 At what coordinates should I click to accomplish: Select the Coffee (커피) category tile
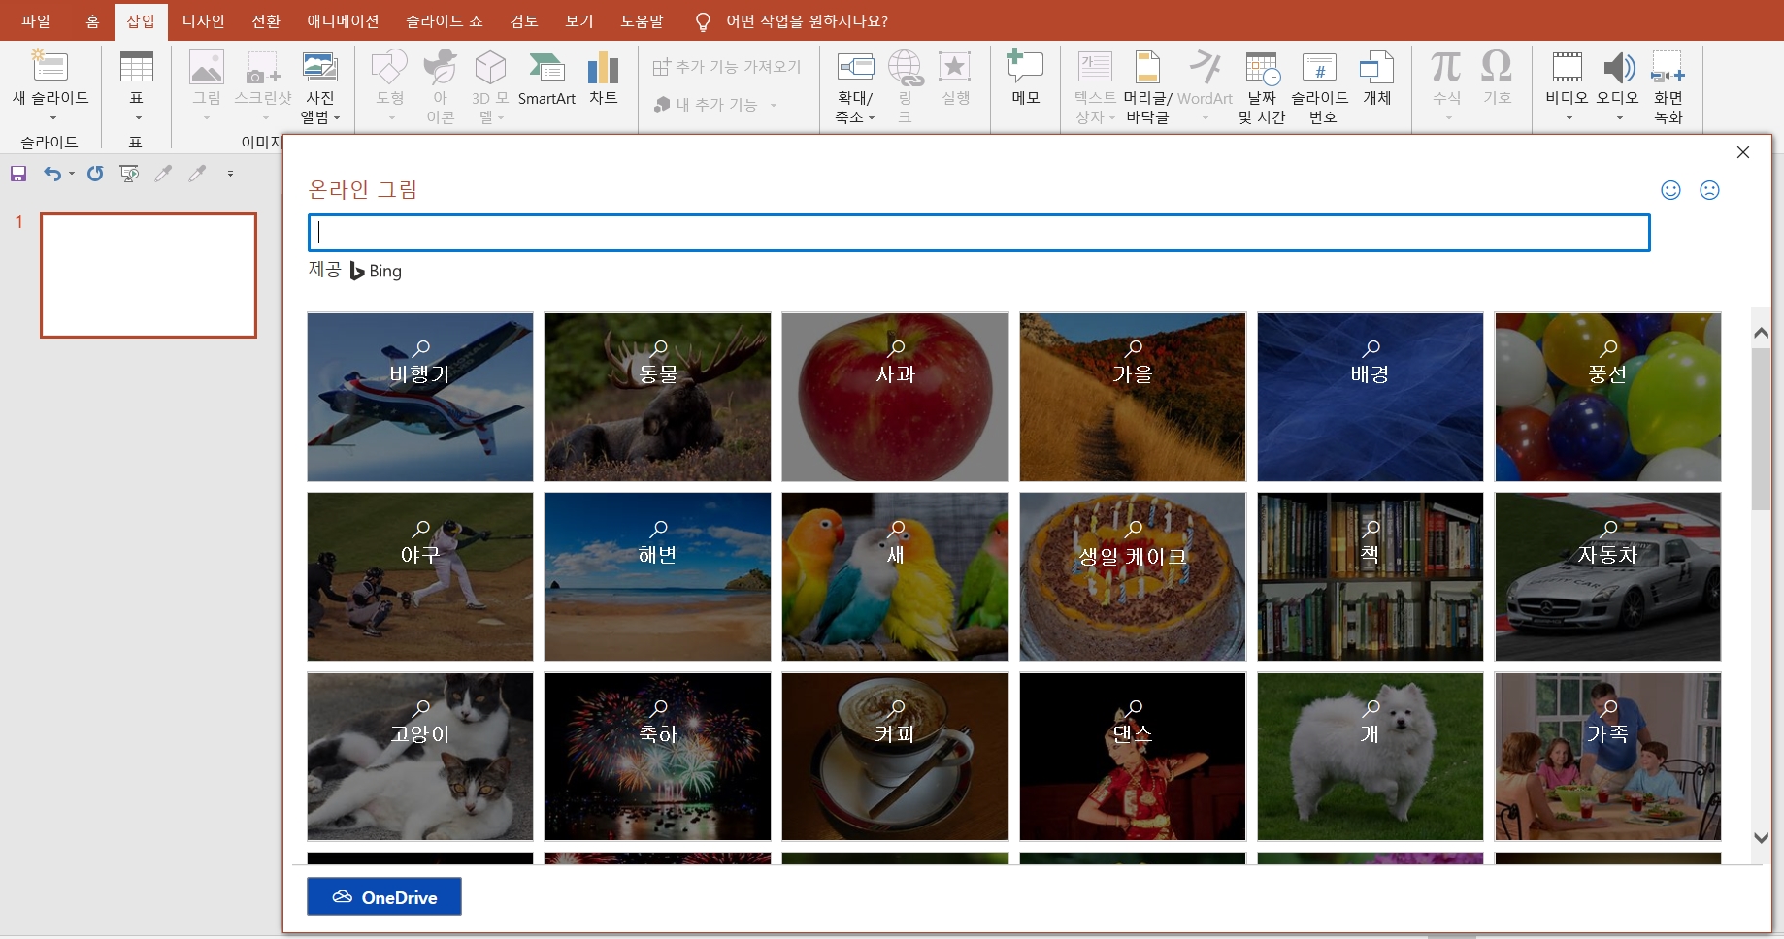(x=895, y=757)
